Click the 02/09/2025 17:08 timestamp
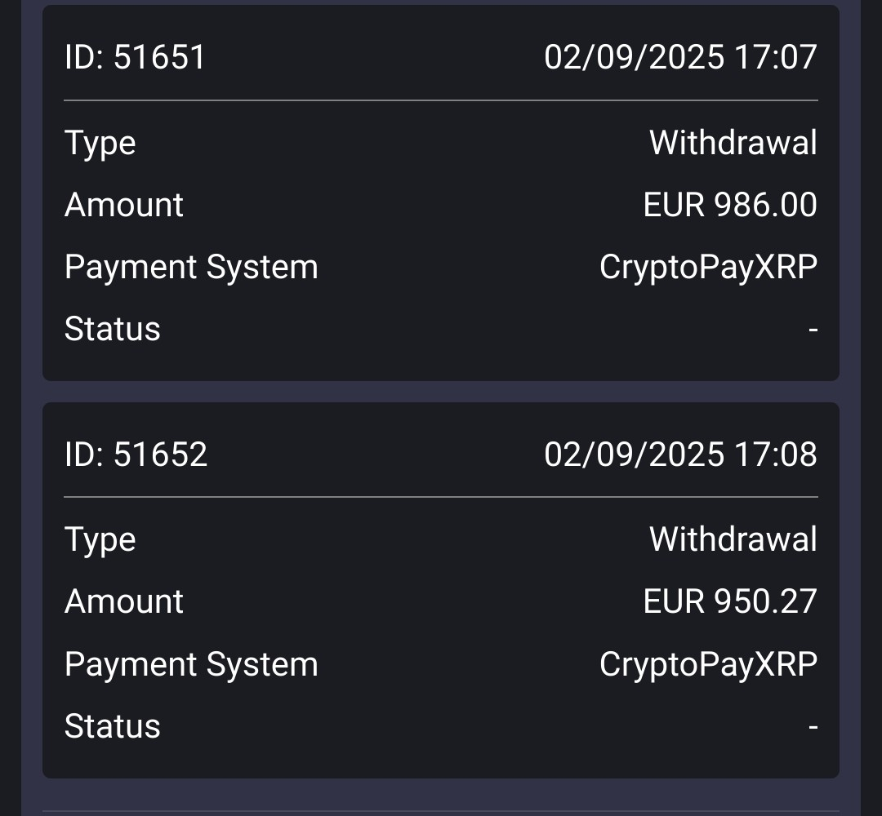Viewport: 882px width, 816px height. click(680, 455)
